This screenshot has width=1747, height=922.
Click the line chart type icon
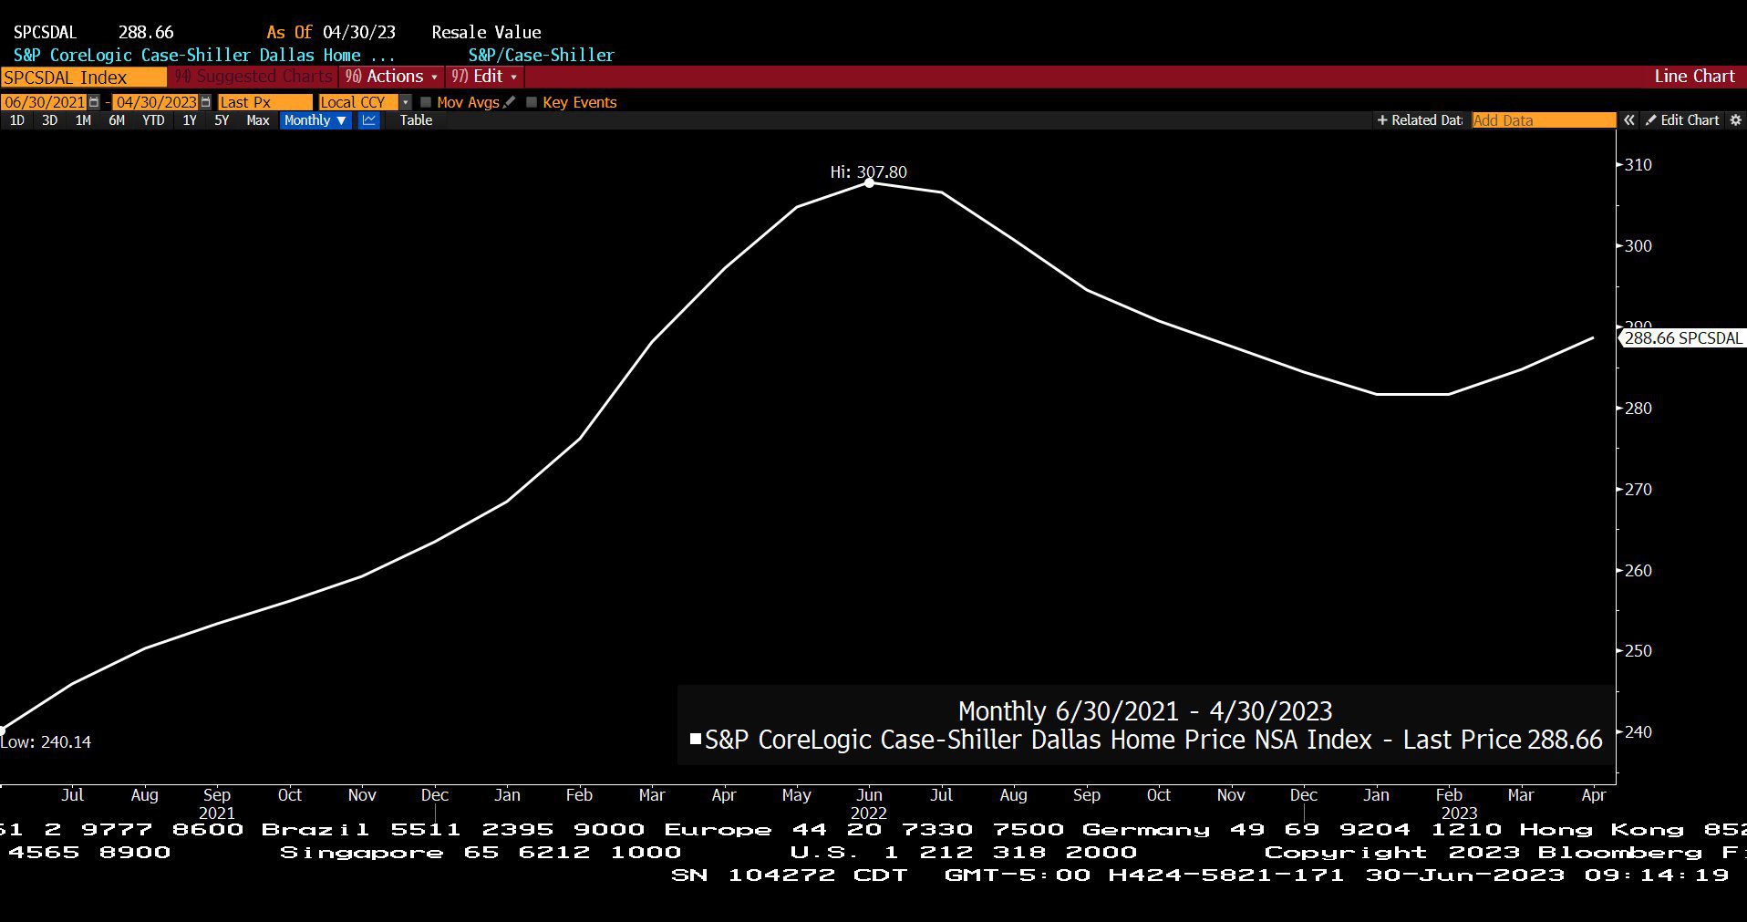(369, 120)
